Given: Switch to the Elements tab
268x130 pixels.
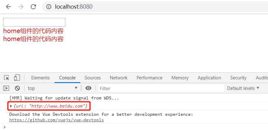Looking at the screenshot, I should pyautogui.click(x=41, y=78).
